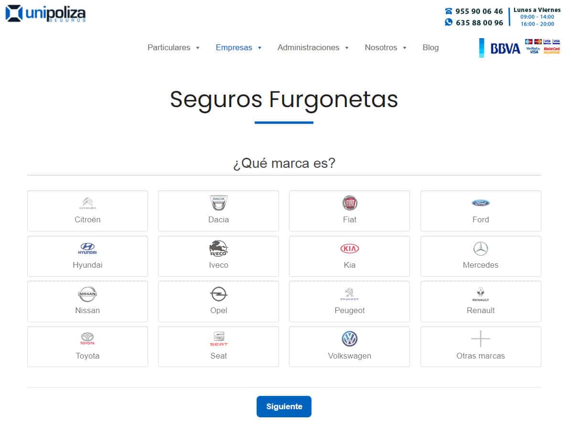The height and width of the screenshot is (425, 571).
Task: Expand the Particulares dropdown menu
Action: pos(173,48)
